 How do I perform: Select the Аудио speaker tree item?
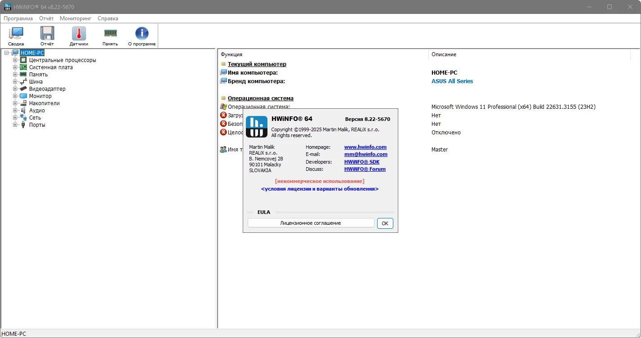[37, 111]
